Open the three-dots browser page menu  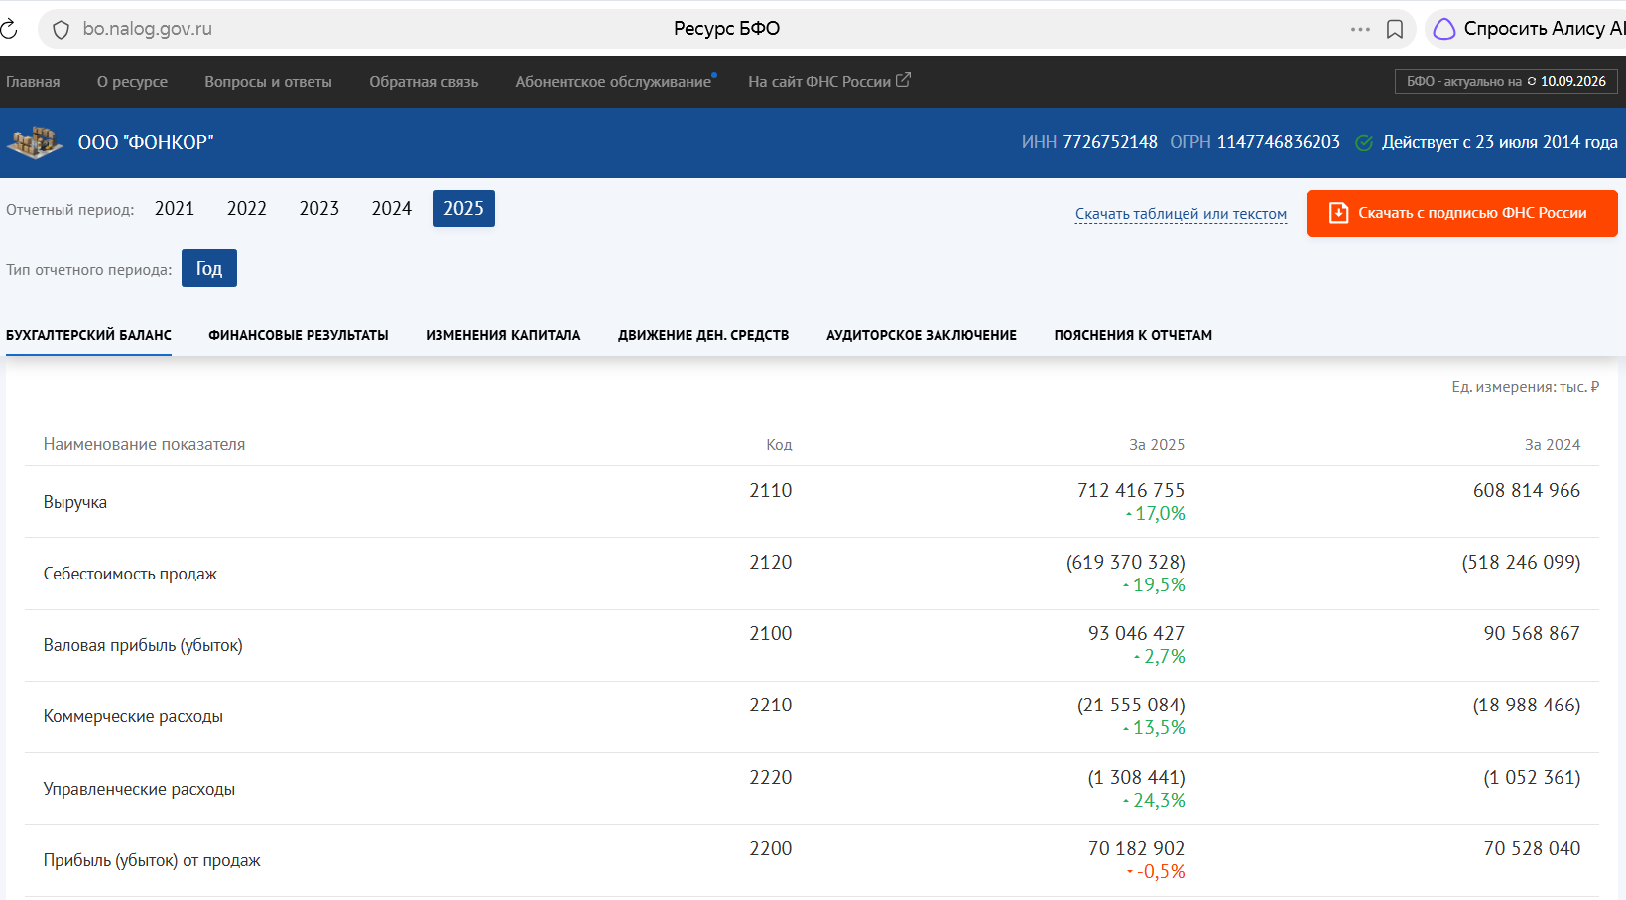click(x=1360, y=29)
